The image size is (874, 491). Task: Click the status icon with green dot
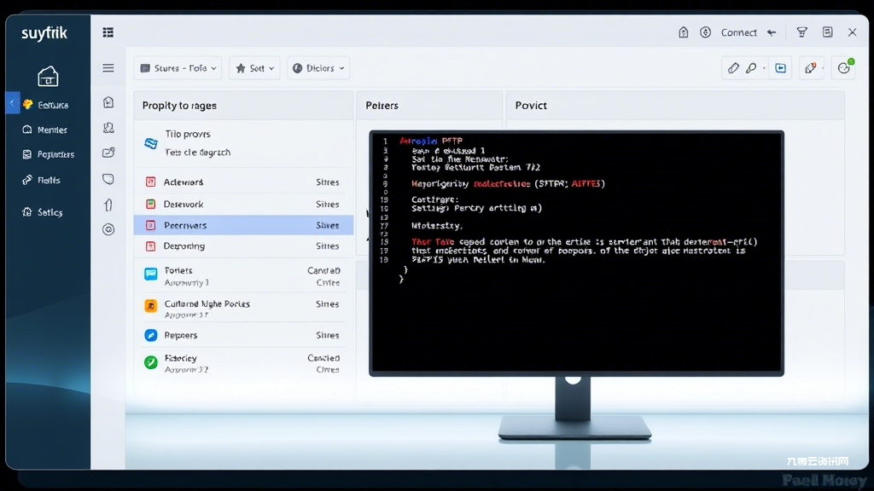click(844, 67)
